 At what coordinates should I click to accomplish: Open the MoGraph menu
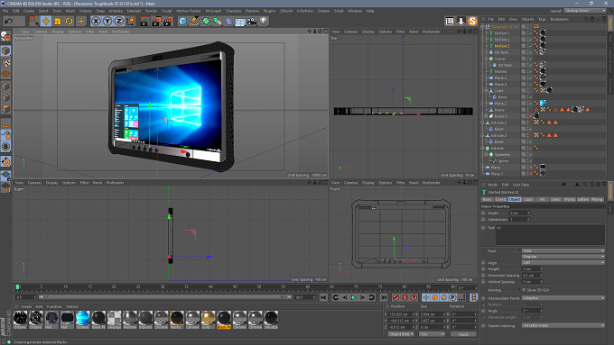[213, 11]
